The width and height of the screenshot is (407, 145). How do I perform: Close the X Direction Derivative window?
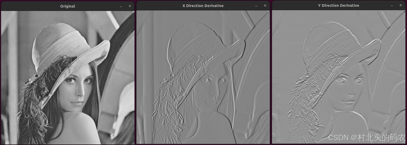point(265,6)
